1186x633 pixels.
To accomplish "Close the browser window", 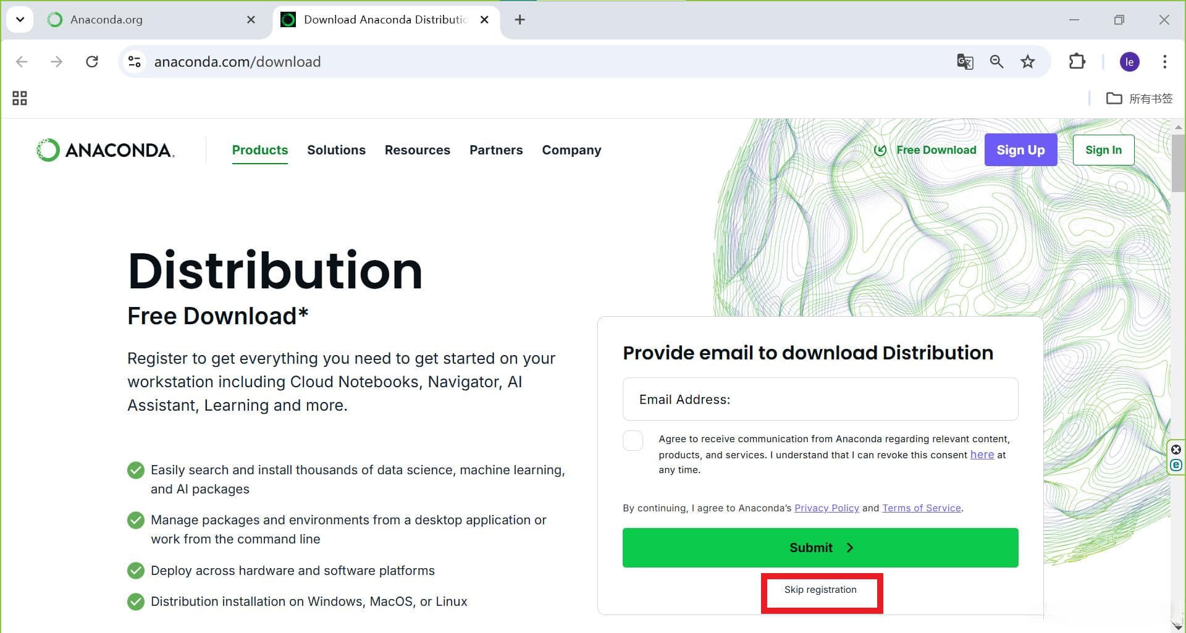I will 1164,20.
